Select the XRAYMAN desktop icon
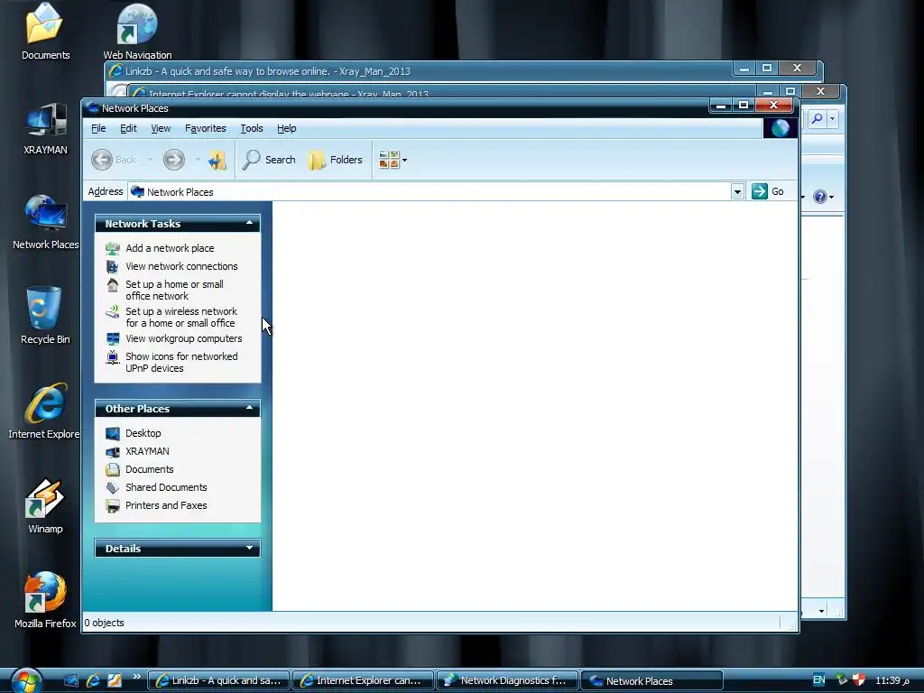Image resolution: width=924 pixels, height=693 pixels. click(x=45, y=128)
